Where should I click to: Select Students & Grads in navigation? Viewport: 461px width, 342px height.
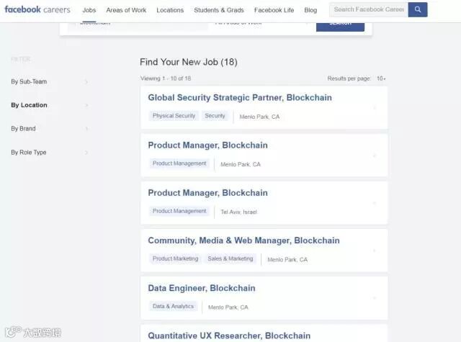coord(219,10)
